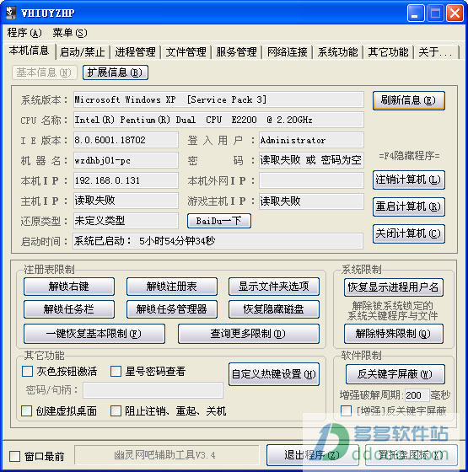
Task: Click the empty 本机外网IP field
Action: click(311, 180)
